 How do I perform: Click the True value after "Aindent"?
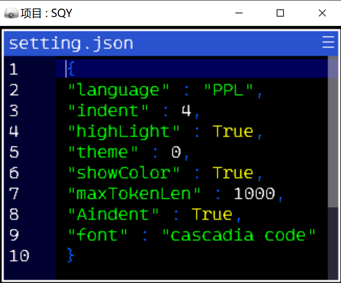click(x=212, y=214)
